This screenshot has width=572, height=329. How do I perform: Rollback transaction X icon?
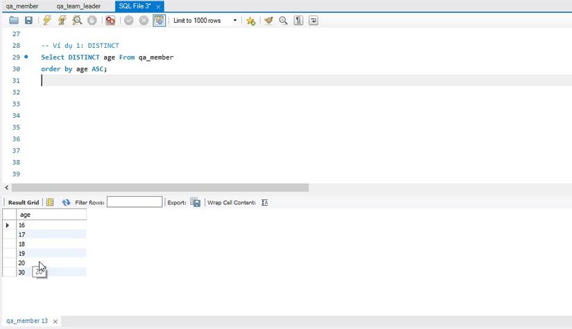tap(144, 20)
